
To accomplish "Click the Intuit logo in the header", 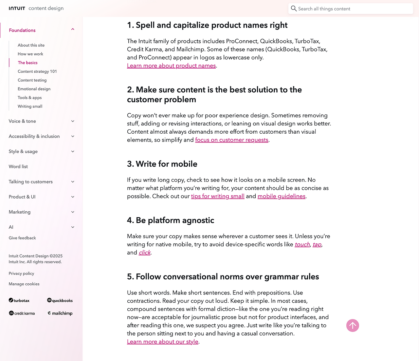I will point(17,8).
